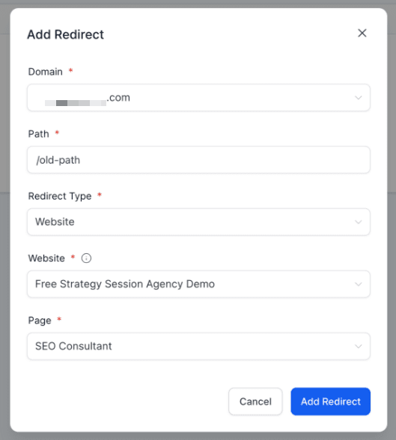This screenshot has width=396, height=440.
Task: Click the chevron arrow in the Redirect Type field
Action: click(359, 222)
